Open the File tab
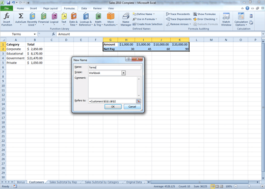Viewport: 265px width, 189px height. [x=7, y=8]
